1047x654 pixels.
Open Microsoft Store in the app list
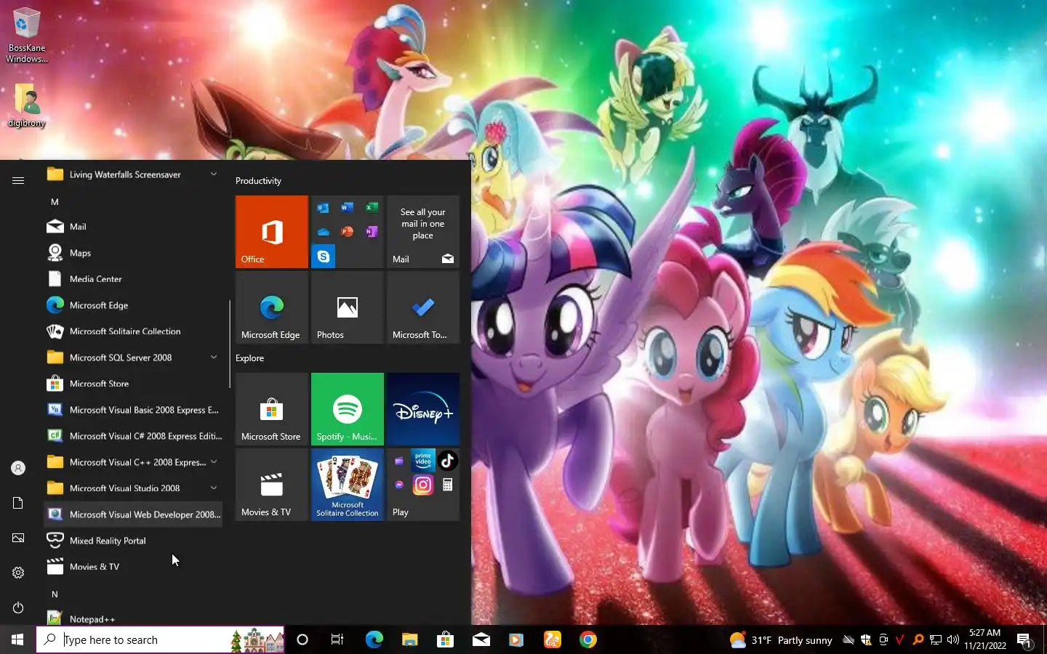tap(133, 384)
